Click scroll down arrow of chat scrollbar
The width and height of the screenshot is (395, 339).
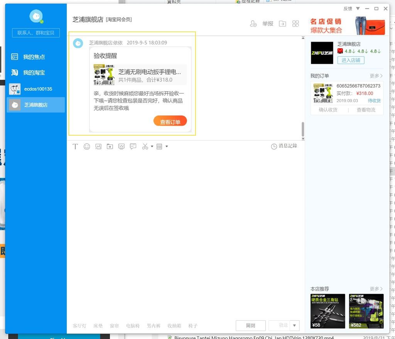[x=303, y=138]
